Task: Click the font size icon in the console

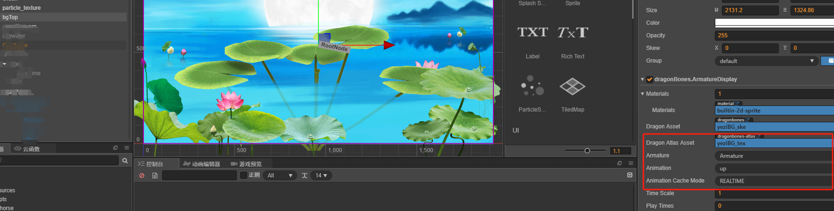Action: click(305, 176)
